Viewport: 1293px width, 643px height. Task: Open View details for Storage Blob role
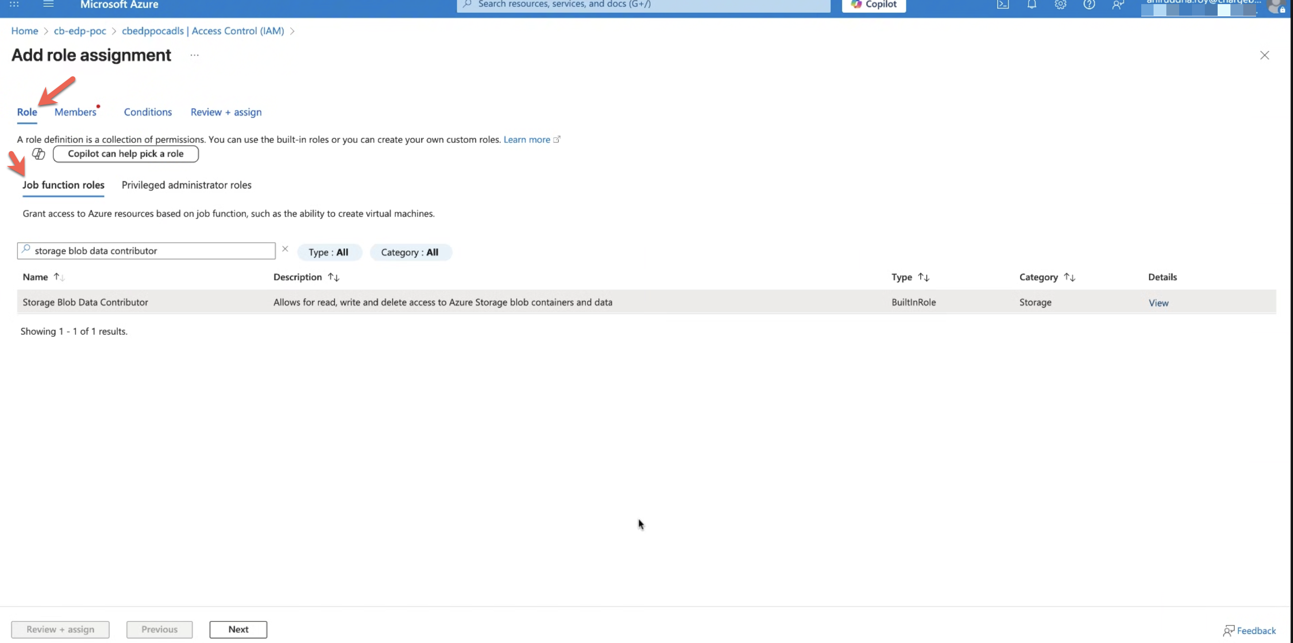tap(1158, 303)
